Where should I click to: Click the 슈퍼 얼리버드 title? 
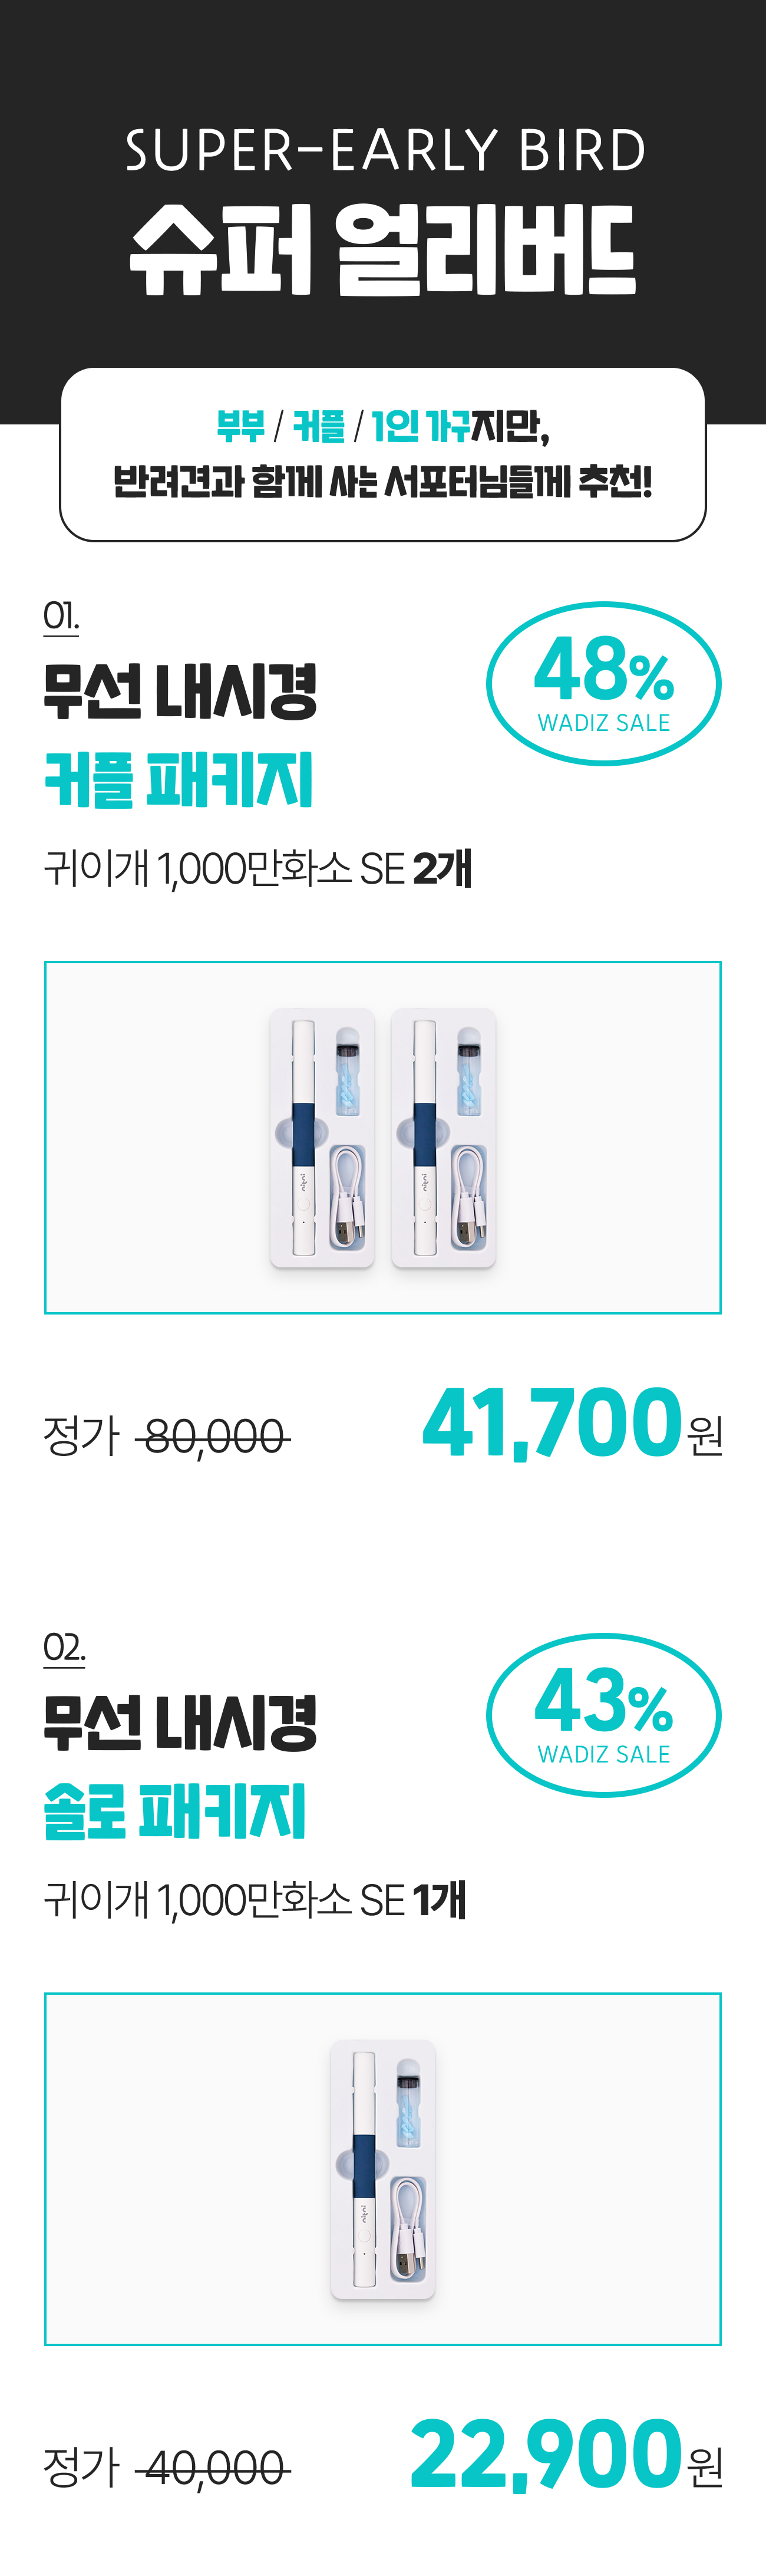tap(383, 250)
